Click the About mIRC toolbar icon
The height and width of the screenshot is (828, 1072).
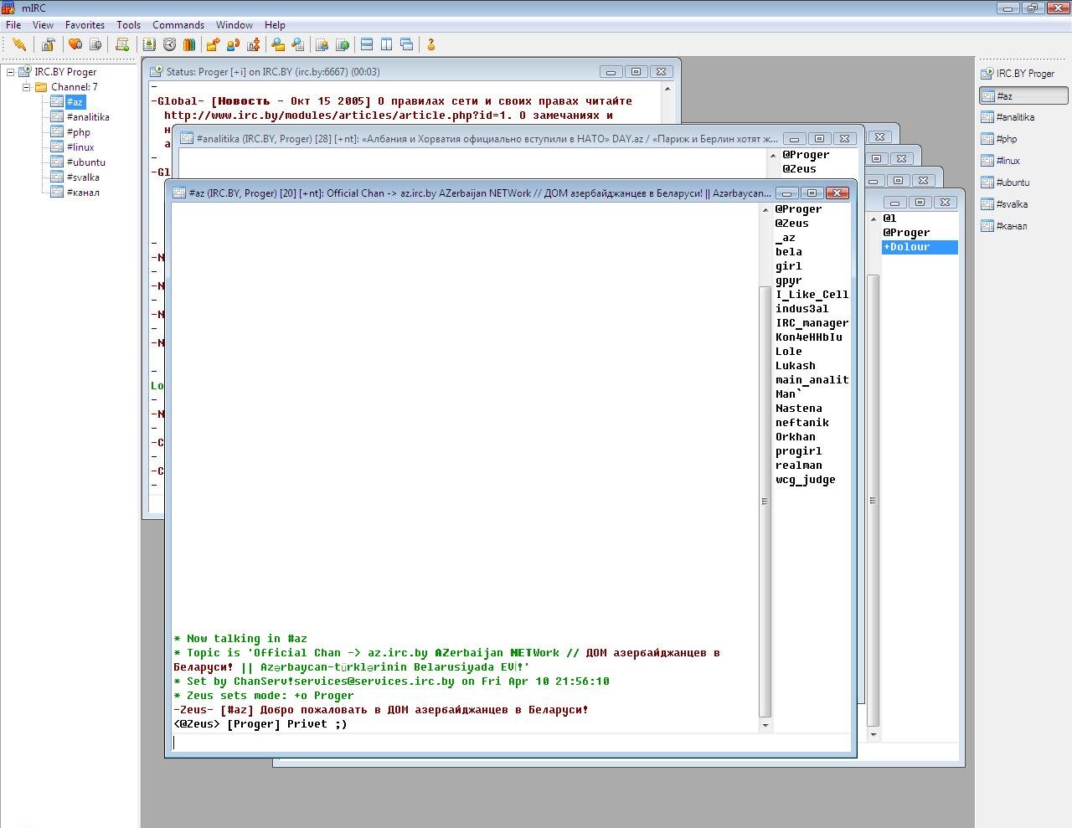click(431, 44)
